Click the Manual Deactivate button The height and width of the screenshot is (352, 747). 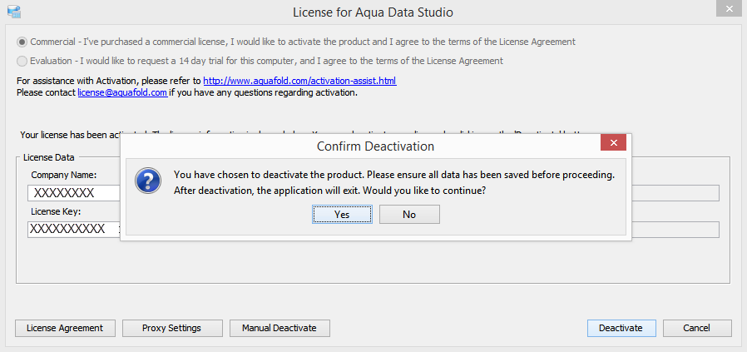[280, 328]
